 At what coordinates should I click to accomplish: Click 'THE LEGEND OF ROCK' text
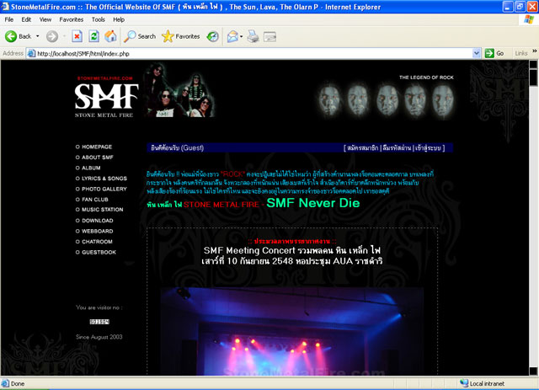[426, 77]
